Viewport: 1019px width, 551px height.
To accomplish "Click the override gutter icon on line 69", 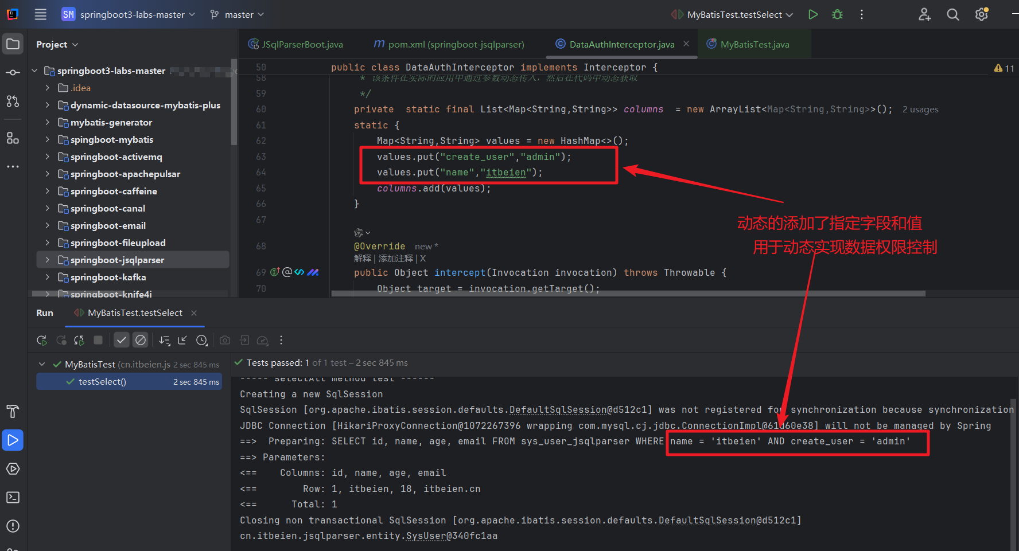I will 275,272.
